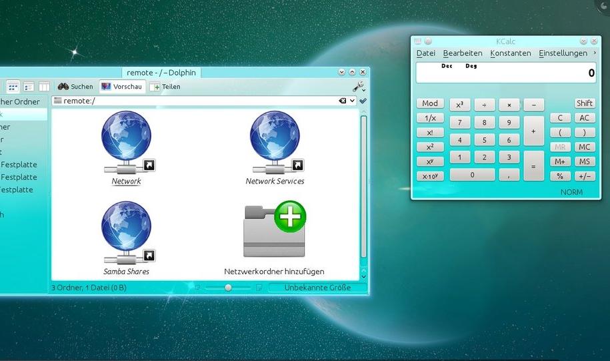
Task: Click the equals = button
Action: [x=534, y=166]
